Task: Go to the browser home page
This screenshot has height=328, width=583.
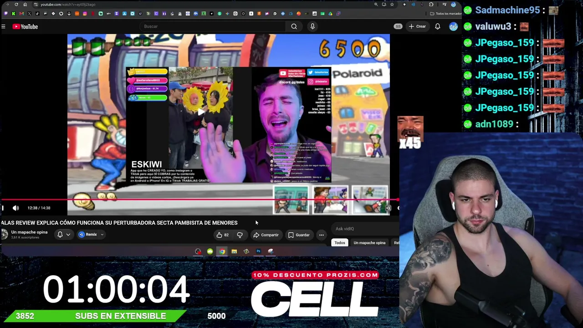Action: click(x=25, y=5)
